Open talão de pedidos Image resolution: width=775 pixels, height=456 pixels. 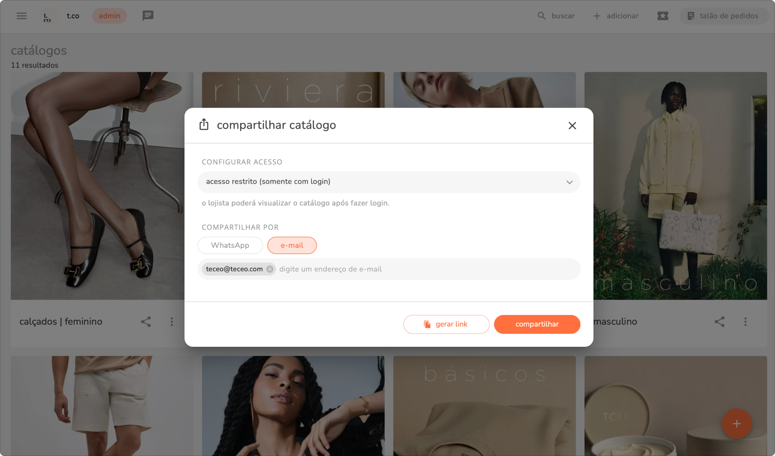(723, 16)
